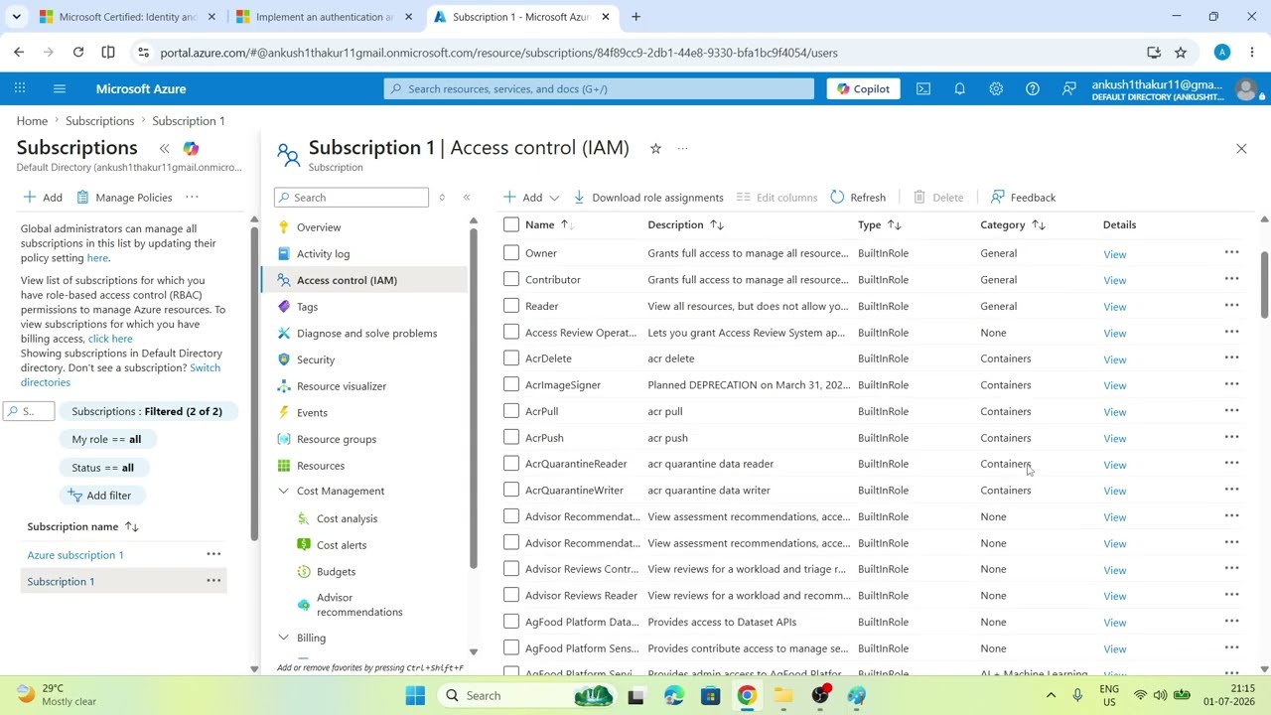Screen dimensions: 1271x715
Task: Click Download role assignments
Action: pos(647,197)
